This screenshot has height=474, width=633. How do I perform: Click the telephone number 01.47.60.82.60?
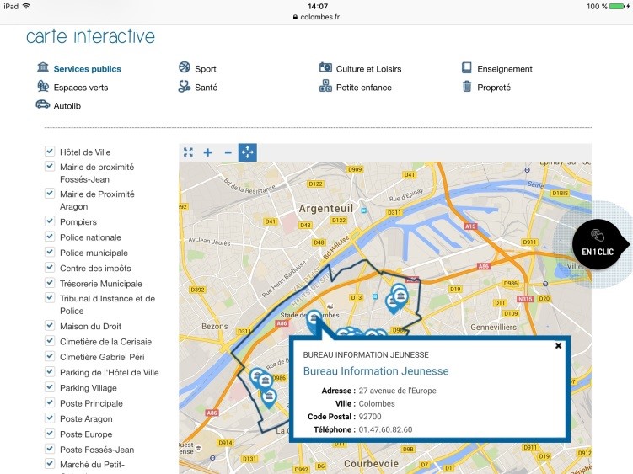click(385, 429)
